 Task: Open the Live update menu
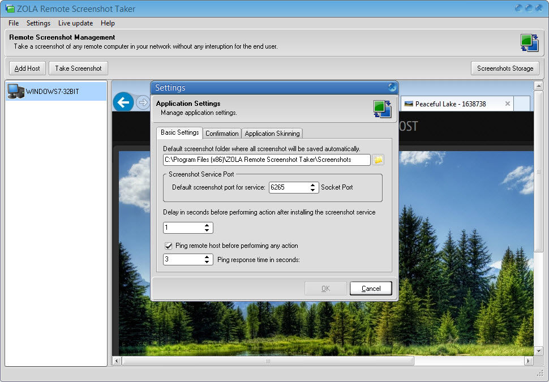(x=76, y=23)
